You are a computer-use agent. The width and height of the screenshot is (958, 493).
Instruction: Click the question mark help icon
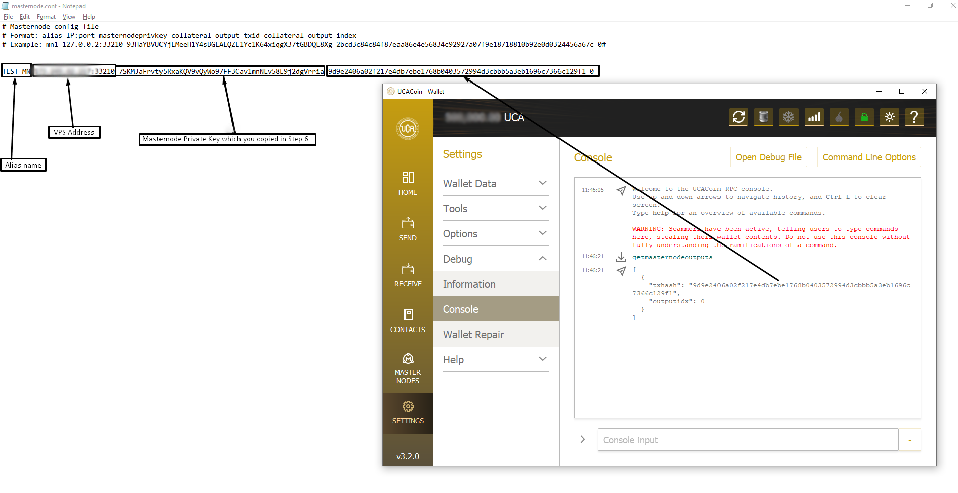point(914,117)
